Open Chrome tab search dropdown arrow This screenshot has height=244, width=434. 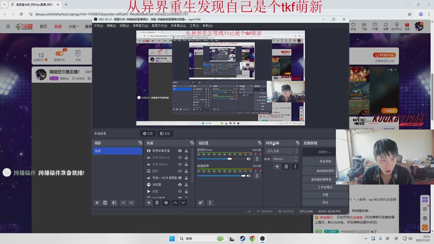coord(4,4)
